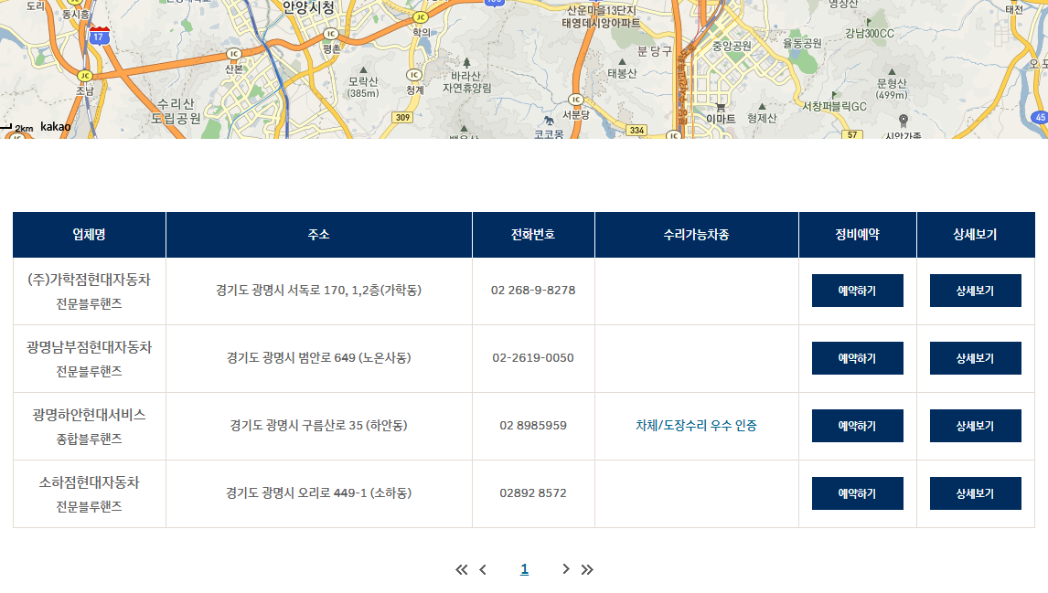1048x593 pixels.
Task: Book repair at (주)가학점현대자동차
Action: click(x=858, y=291)
